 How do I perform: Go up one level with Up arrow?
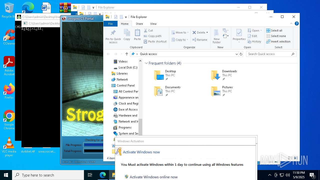(x=127, y=54)
